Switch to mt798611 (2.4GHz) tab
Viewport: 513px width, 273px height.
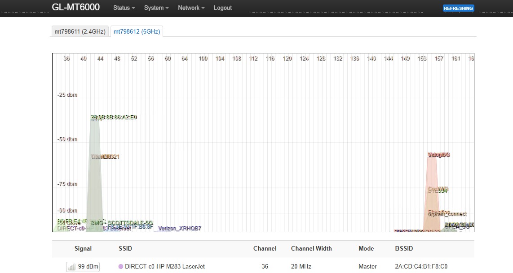click(x=80, y=31)
